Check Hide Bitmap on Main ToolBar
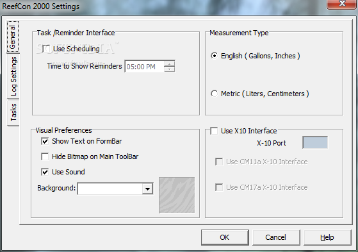This screenshot has height=252, width=358. (x=45, y=156)
